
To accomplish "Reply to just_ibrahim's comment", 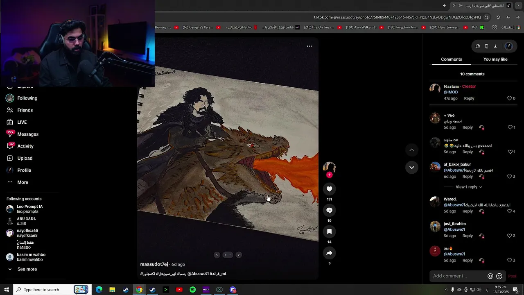I will point(468,236).
